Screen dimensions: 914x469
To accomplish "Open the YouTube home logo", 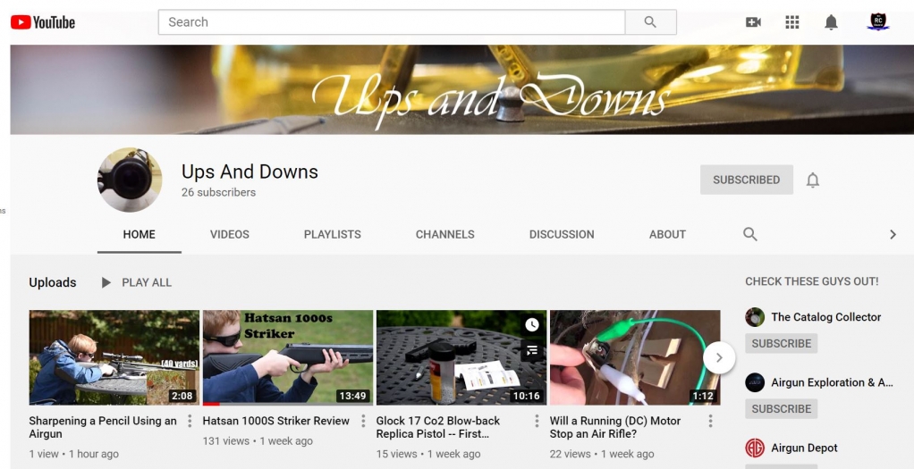I will point(43,22).
